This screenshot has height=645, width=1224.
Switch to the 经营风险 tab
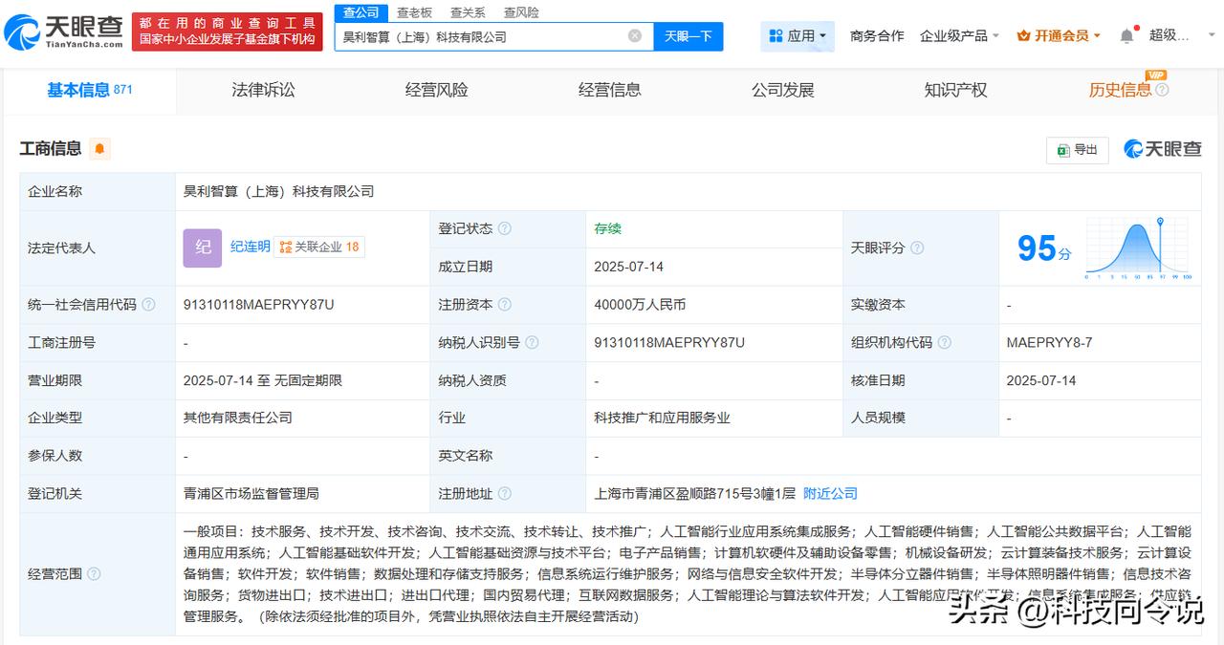point(436,90)
